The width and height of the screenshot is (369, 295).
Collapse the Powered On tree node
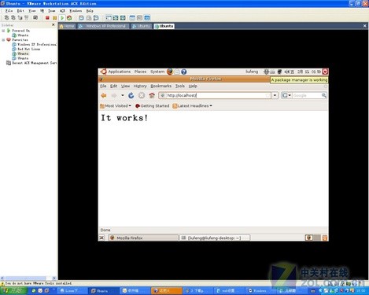tap(3, 31)
